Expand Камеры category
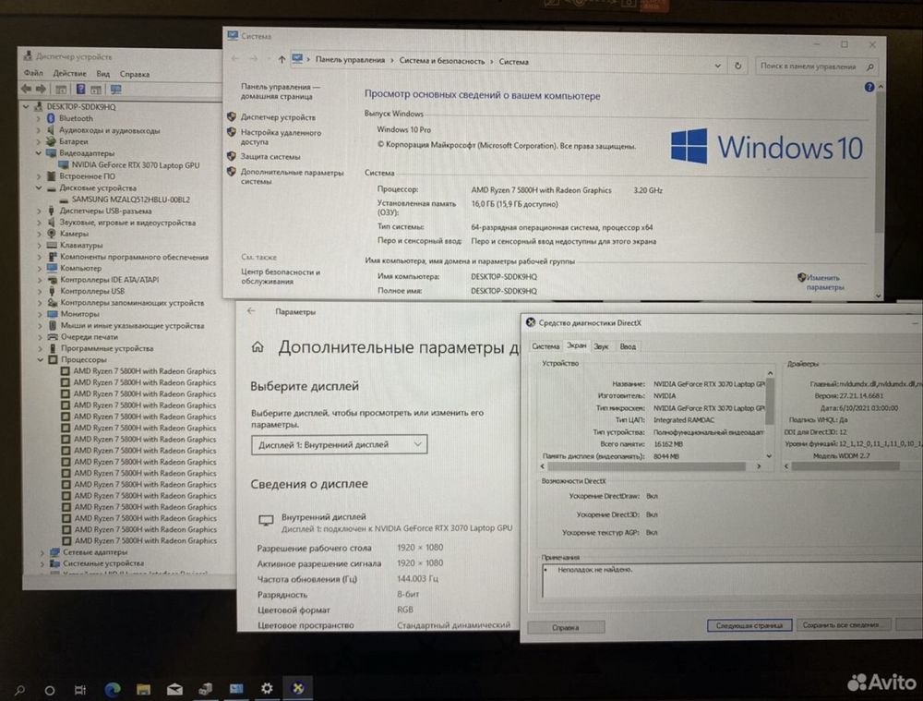Image resolution: width=923 pixels, height=701 pixels. 40,234
